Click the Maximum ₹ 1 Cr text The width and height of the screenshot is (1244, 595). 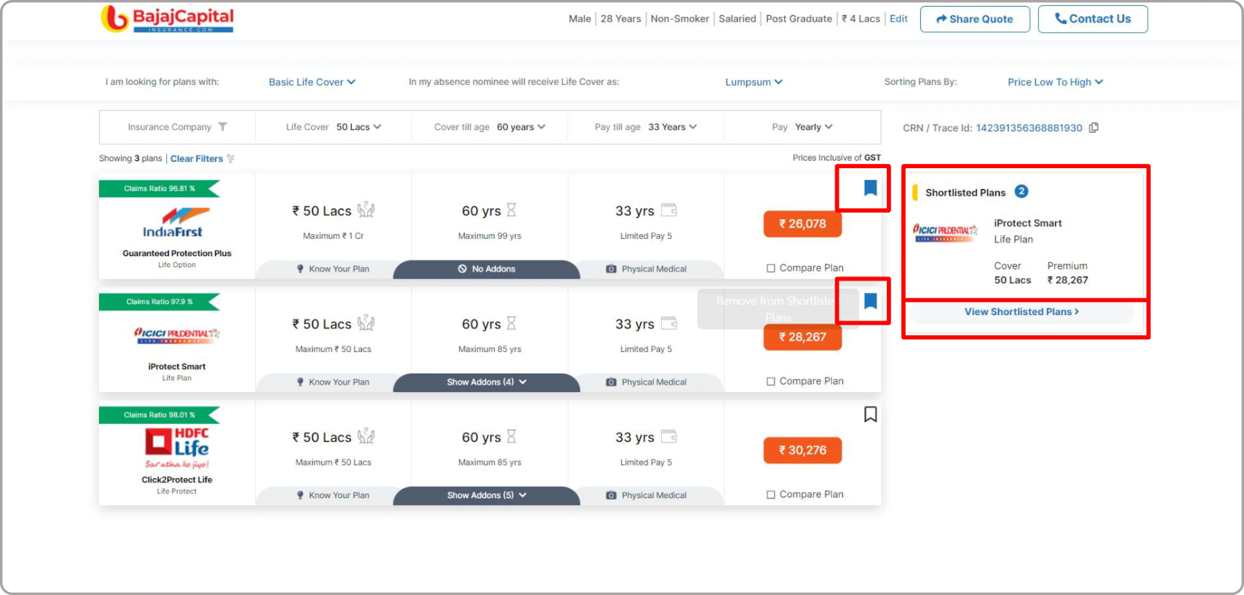click(x=333, y=236)
